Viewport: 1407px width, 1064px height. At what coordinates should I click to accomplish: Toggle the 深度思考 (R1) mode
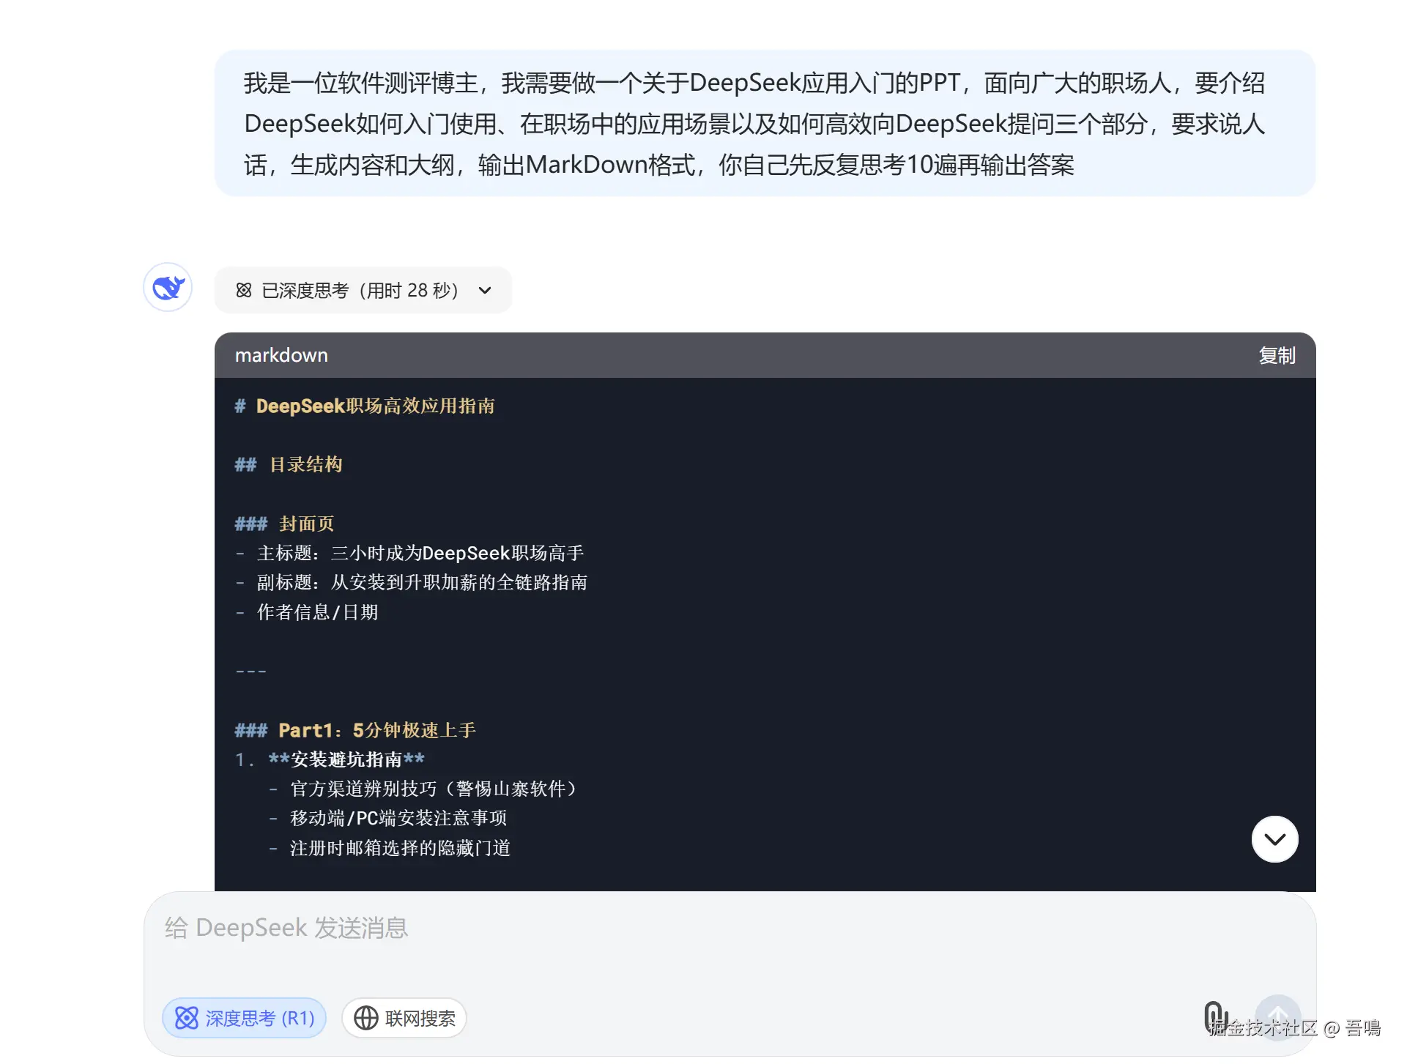pyautogui.click(x=245, y=1018)
